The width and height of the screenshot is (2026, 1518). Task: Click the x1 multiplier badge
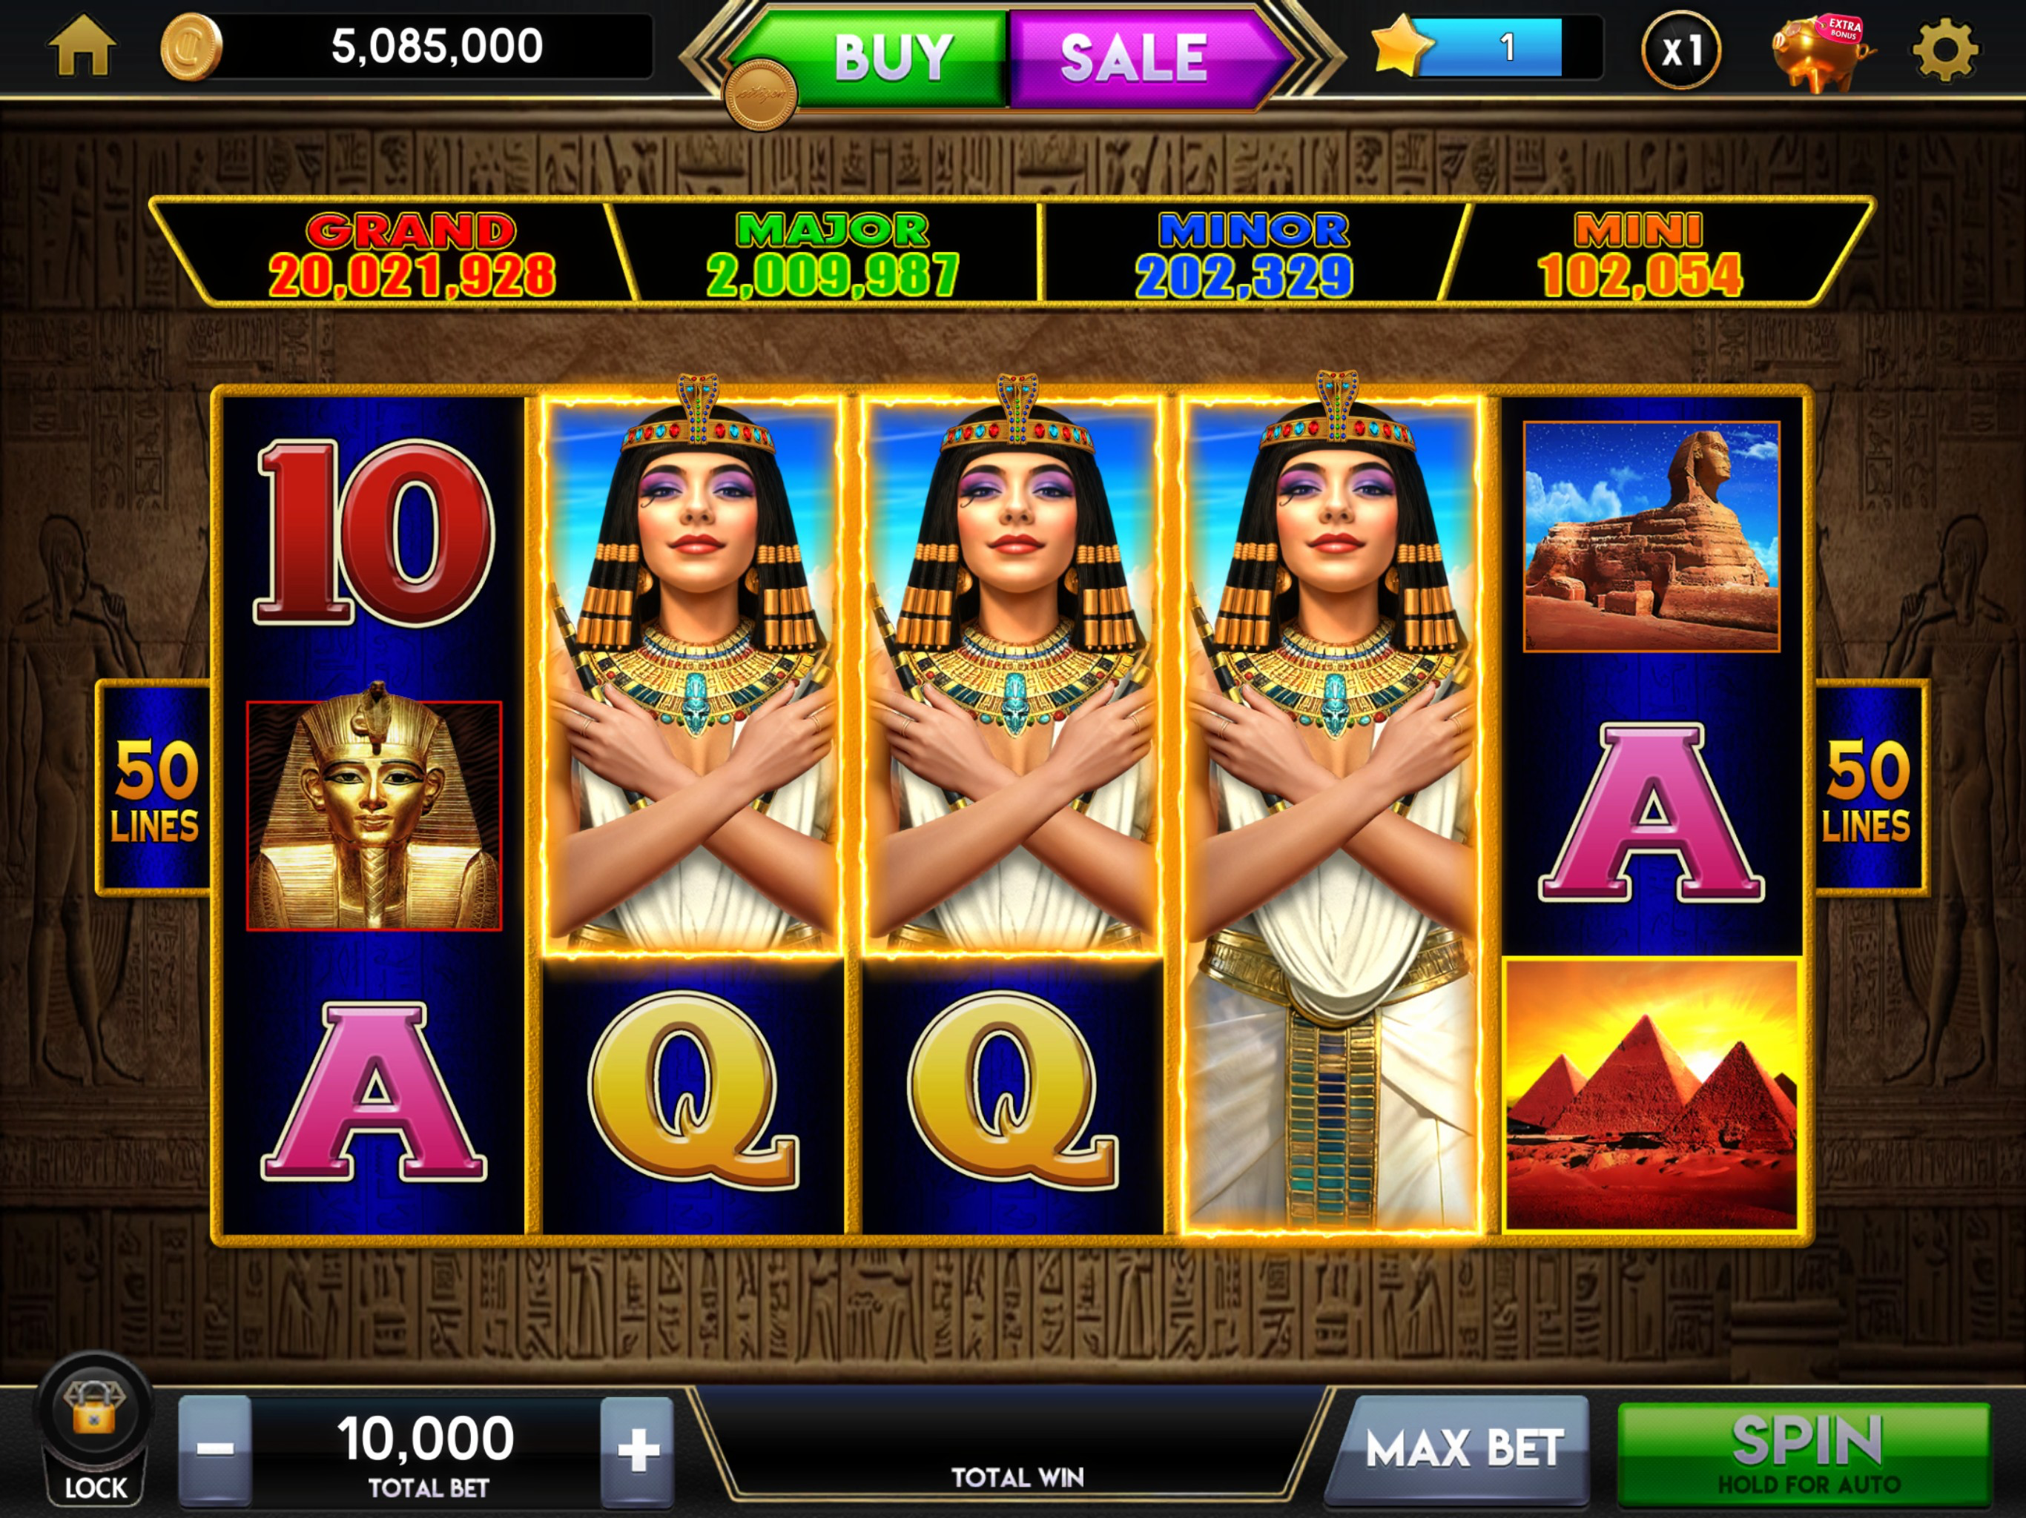(1680, 50)
